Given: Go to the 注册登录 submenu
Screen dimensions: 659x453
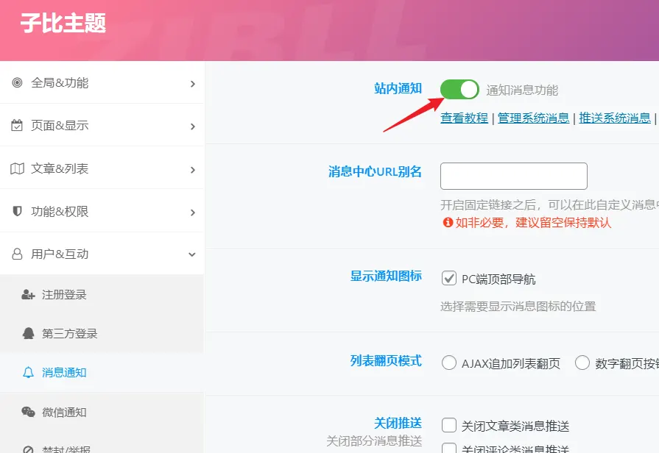Looking at the screenshot, I should 102,295.
